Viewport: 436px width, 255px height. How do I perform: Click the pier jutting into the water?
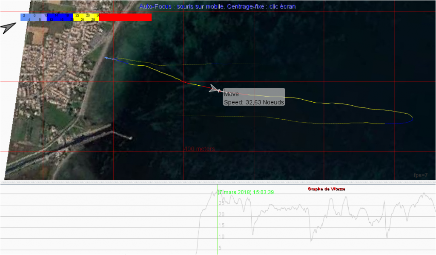(120, 135)
